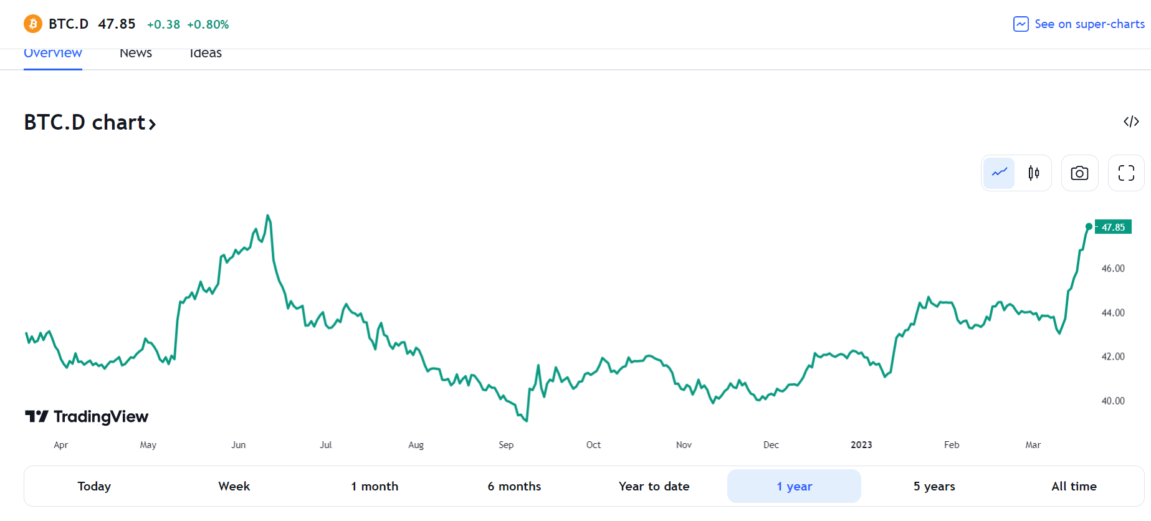Select the All time range
The width and height of the screenshot is (1151, 521).
1074,486
